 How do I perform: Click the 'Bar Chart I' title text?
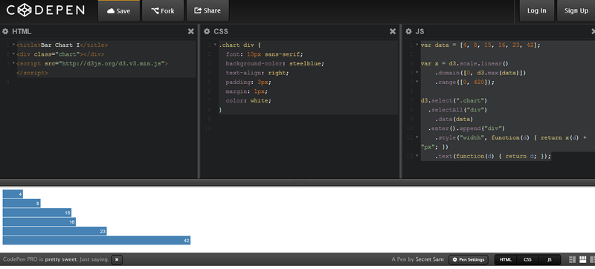(x=60, y=45)
